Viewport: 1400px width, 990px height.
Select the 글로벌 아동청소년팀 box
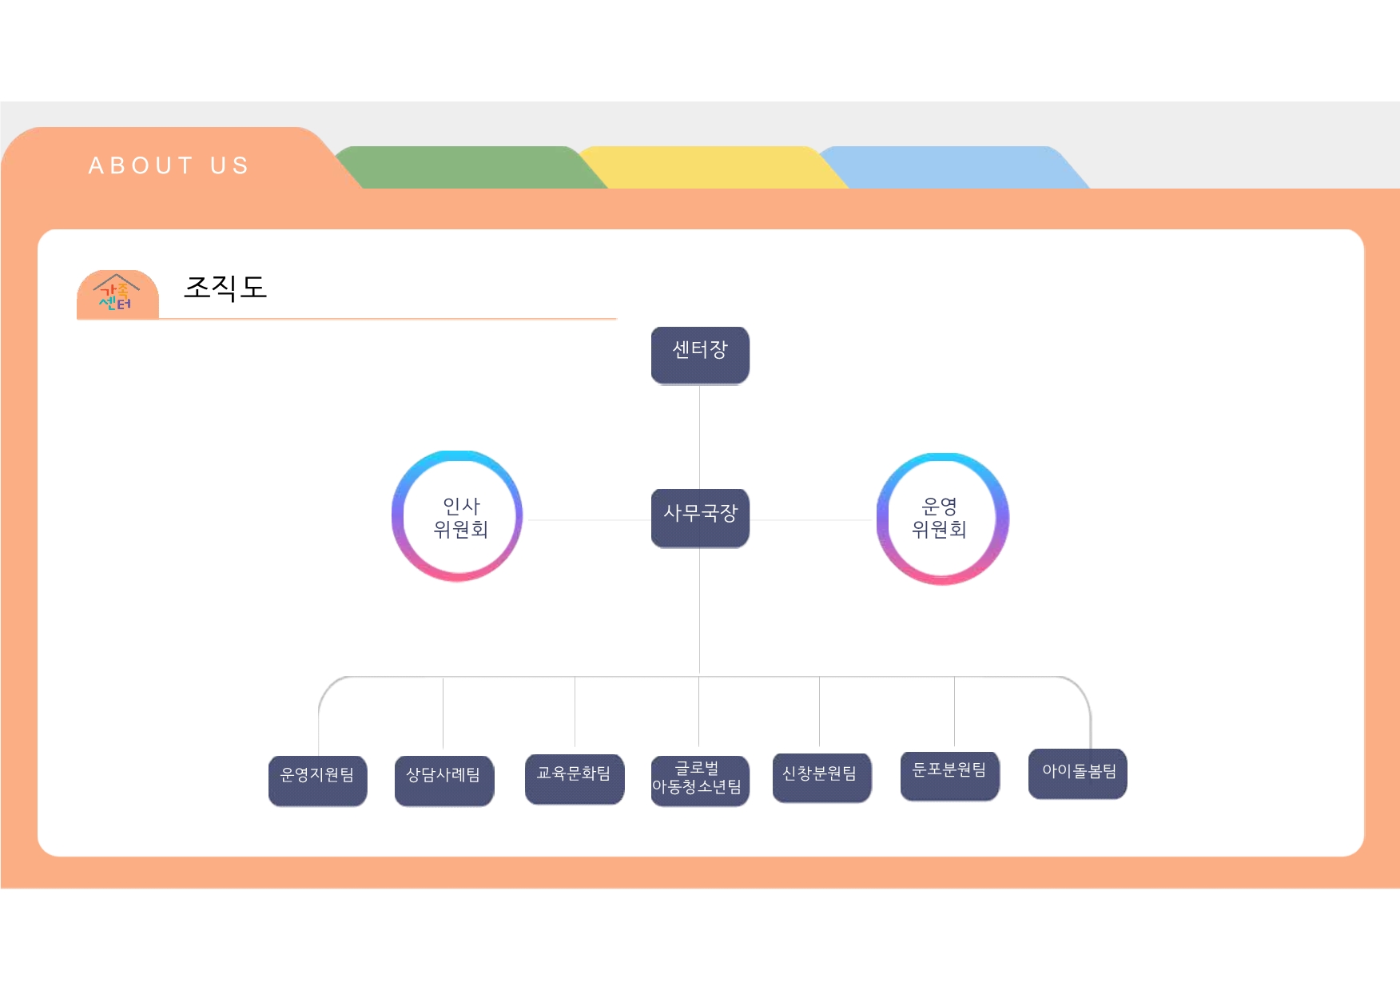tap(700, 780)
